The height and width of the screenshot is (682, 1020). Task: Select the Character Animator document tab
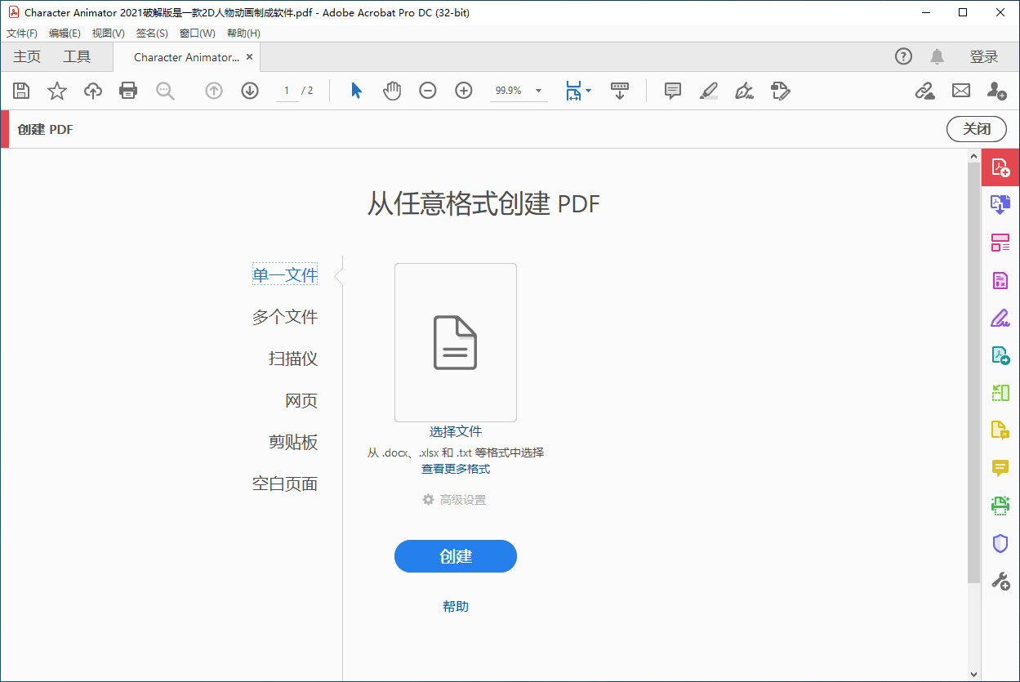click(186, 57)
